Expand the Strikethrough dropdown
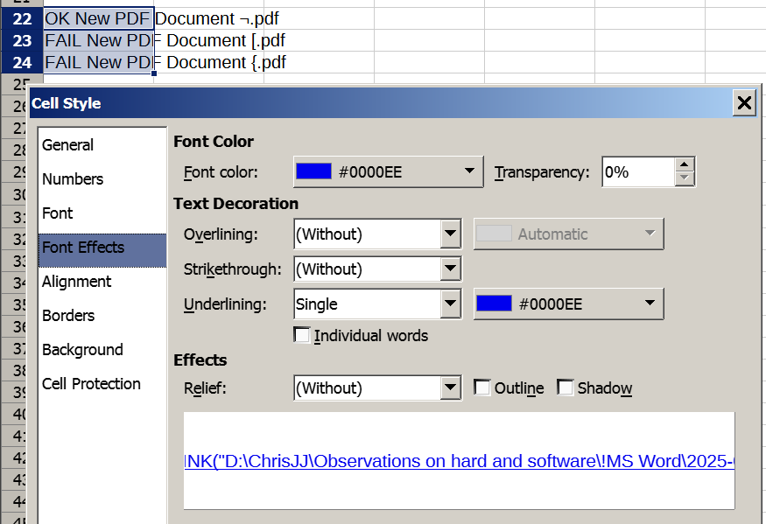 450,269
